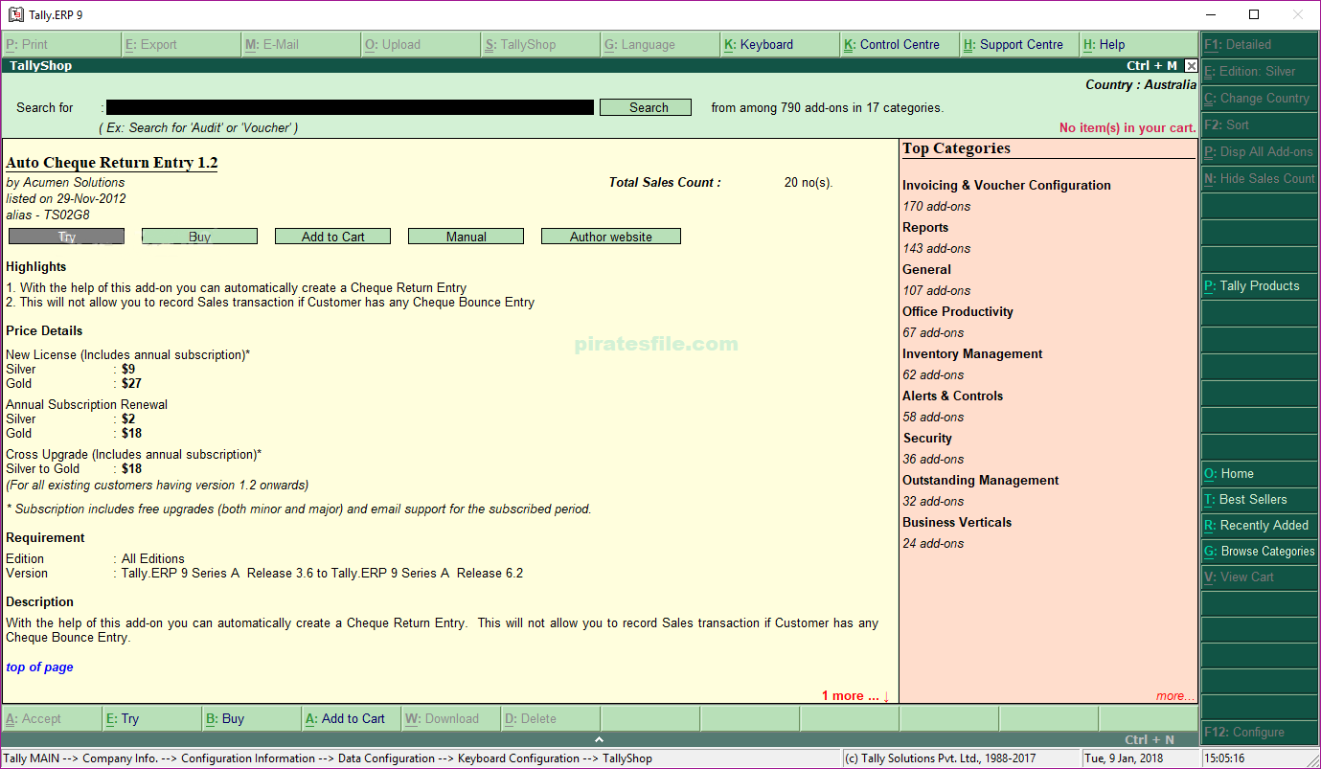Open the Help menu
The height and width of the screenshot is (769, 1321).
1139,44
